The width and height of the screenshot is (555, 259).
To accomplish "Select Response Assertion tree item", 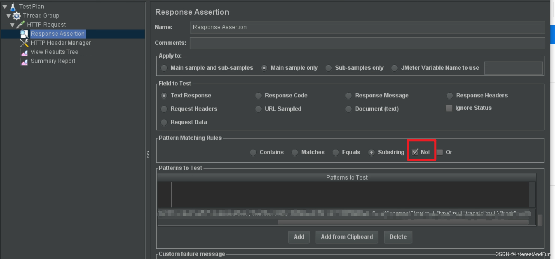I will point(58,34).
